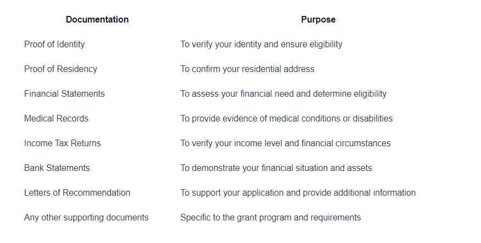Click the Purpose column header
481x243 pixels.
[318, 19]
